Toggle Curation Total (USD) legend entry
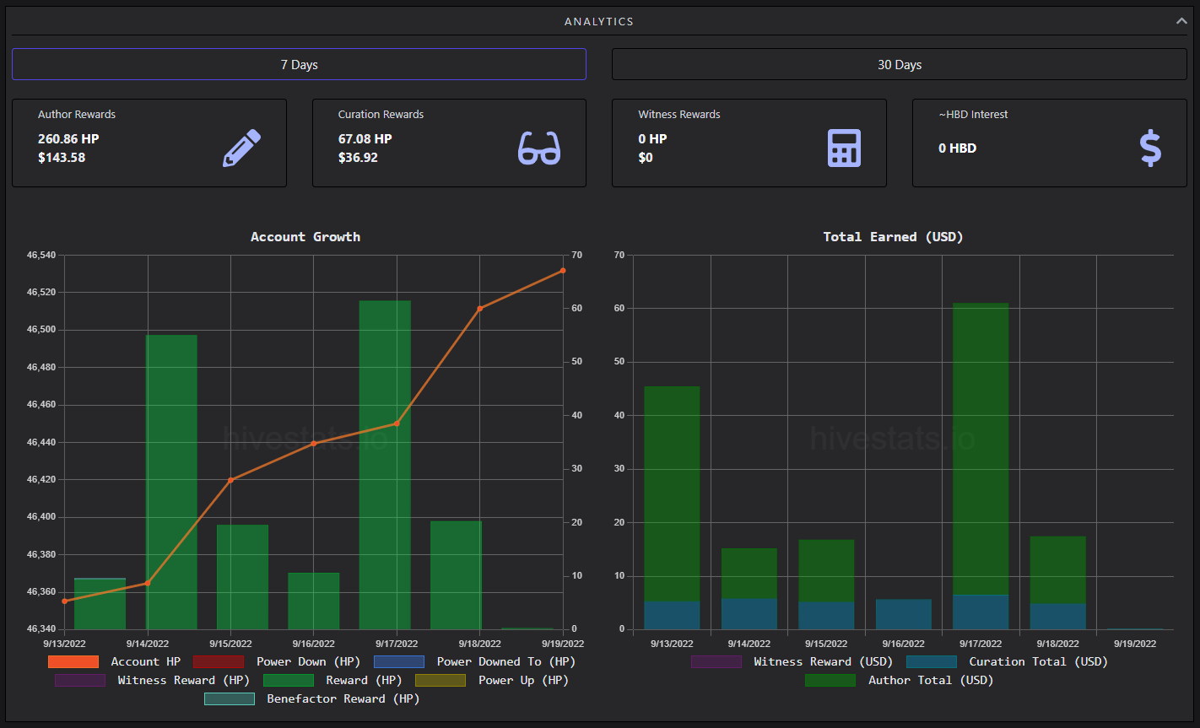The image size is (1200, 728). (1007, 662)
